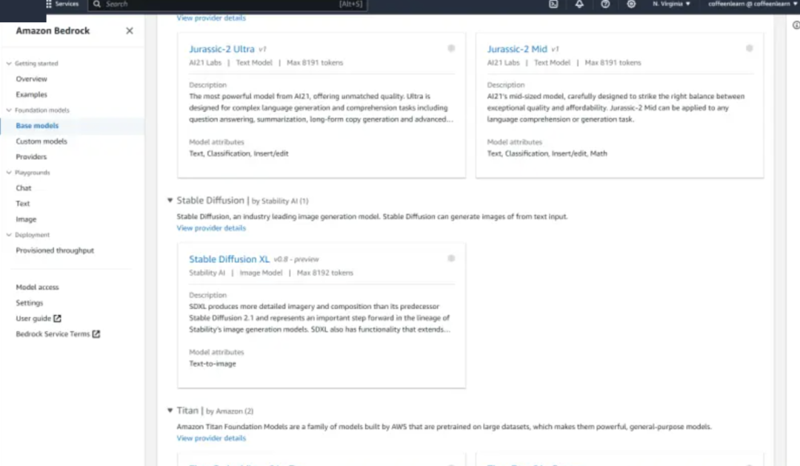Open the settings gear icon
Viewport: 800px width, 466px height.
point(631,4)
